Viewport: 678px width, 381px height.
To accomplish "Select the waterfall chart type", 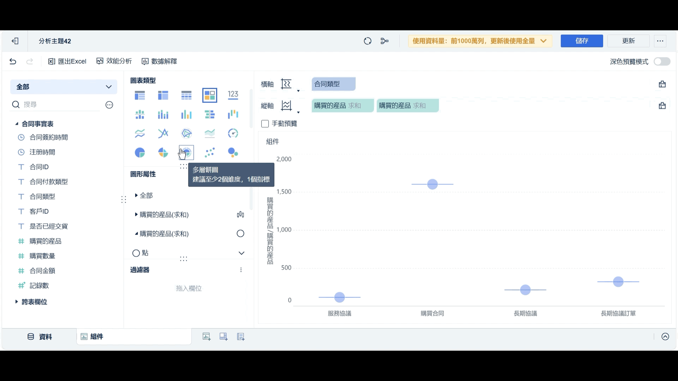I will pyautogui.click(x=233, y=114).
